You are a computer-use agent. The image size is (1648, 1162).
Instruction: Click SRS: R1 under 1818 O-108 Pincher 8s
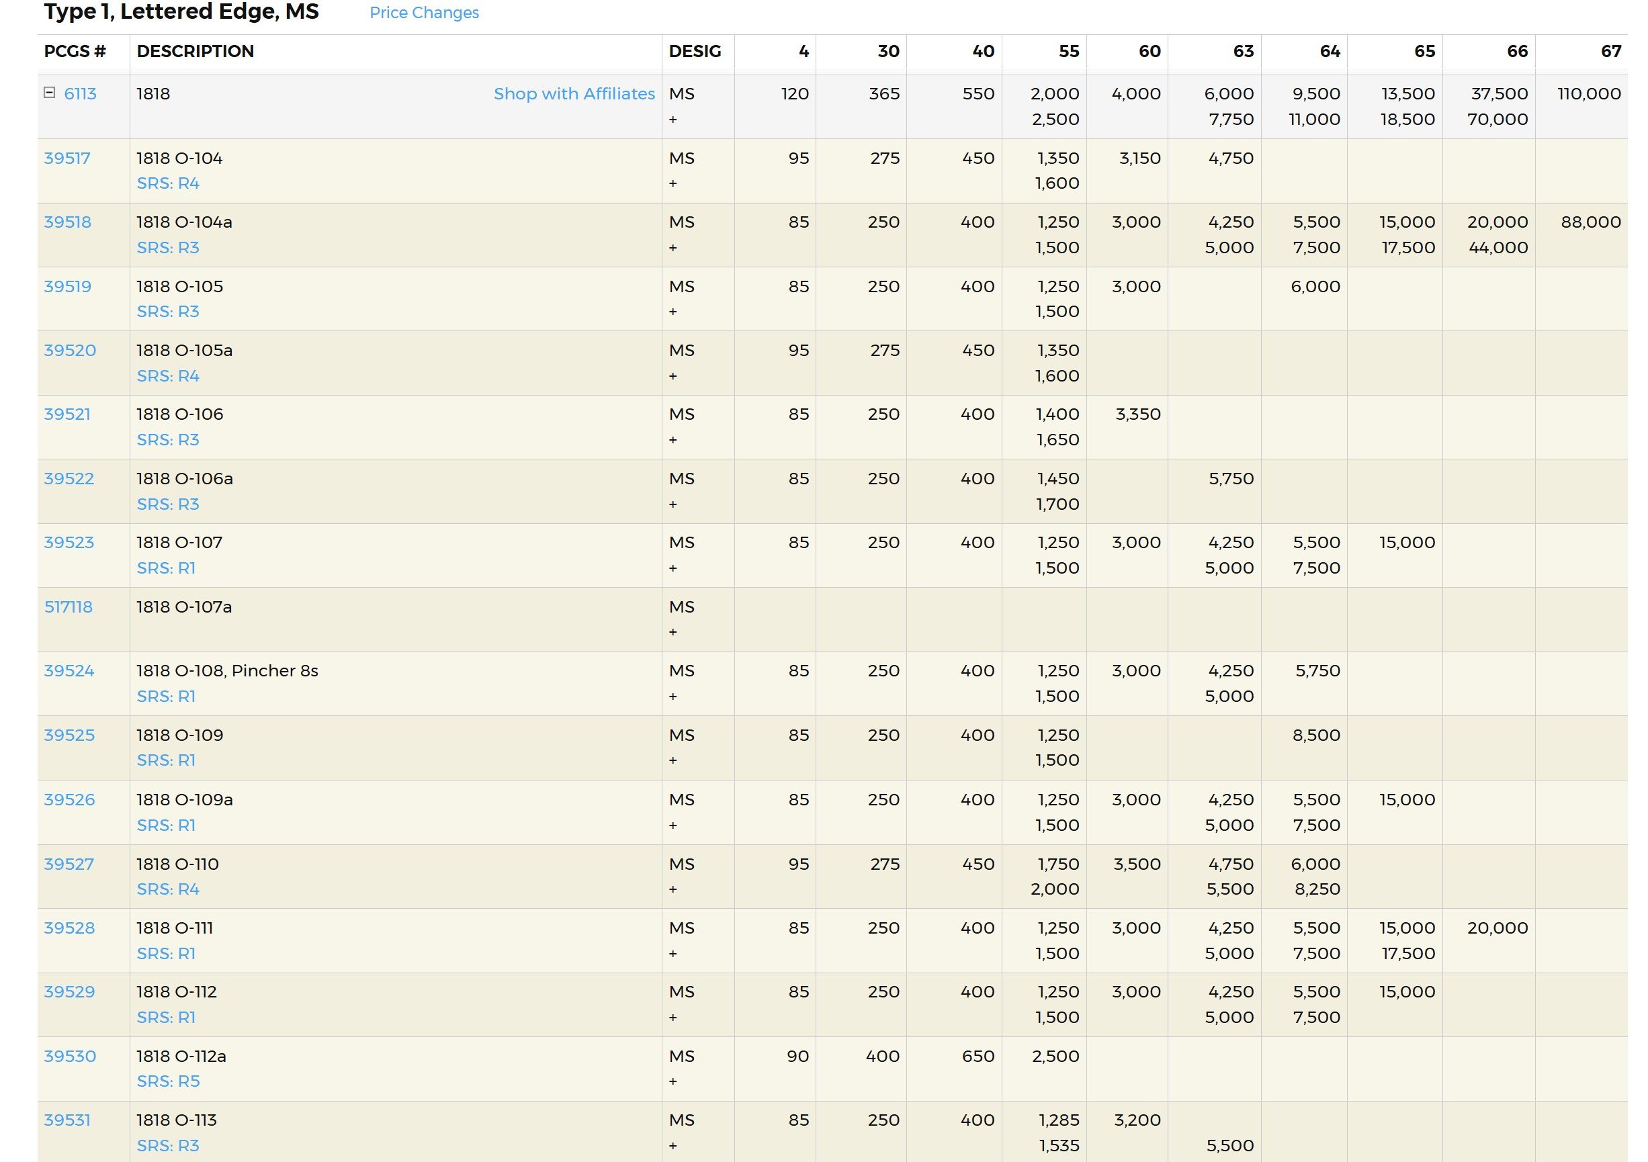[166, 697]
